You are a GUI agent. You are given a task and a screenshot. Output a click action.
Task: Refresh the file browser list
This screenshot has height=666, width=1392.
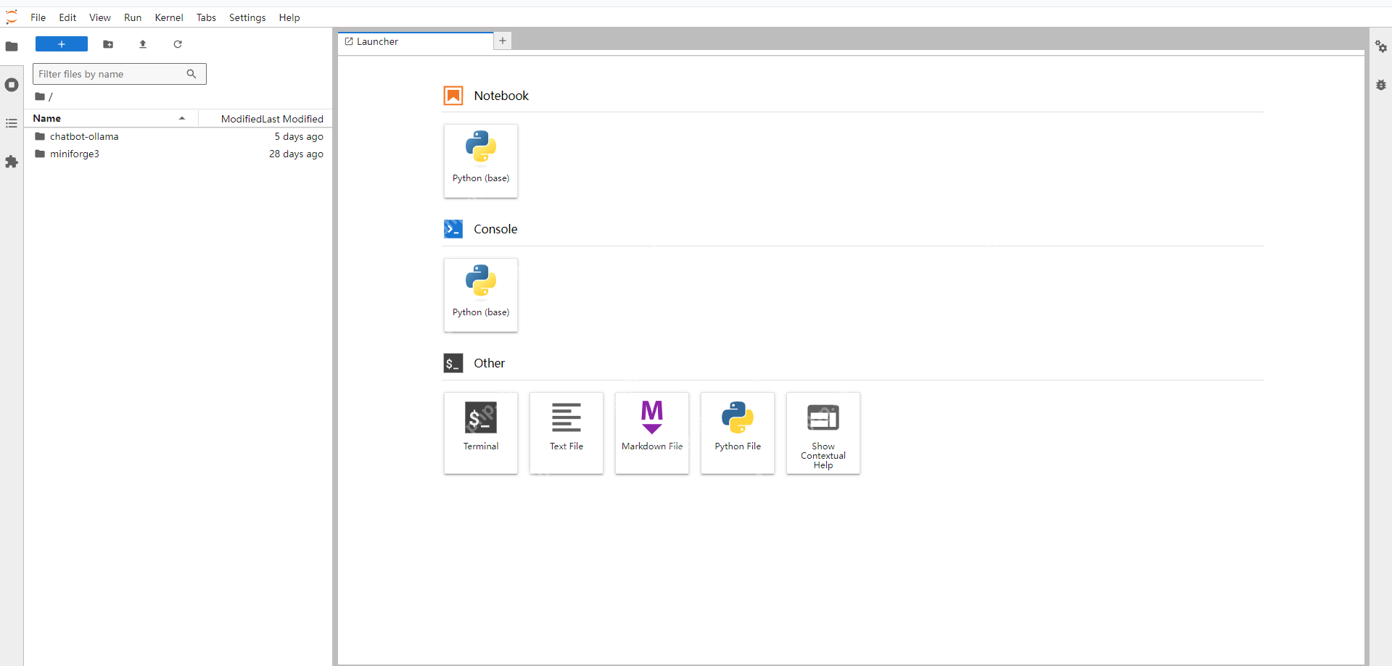pos(178,44)
